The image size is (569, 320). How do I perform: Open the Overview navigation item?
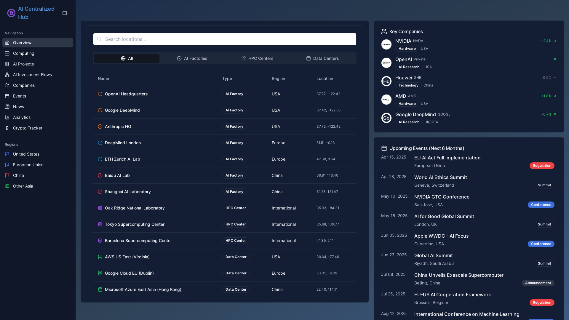[x=38, y=43]
